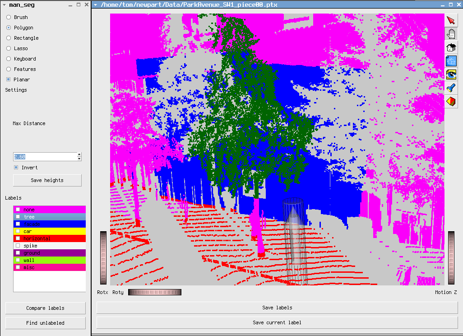Activate the hand view-mode tool

[451, 34]
